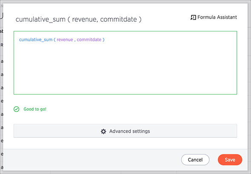The height and width of the screenshot is (174, 251).
Task: Click cumulative_sum in the formula title
Action: [40, 20]
